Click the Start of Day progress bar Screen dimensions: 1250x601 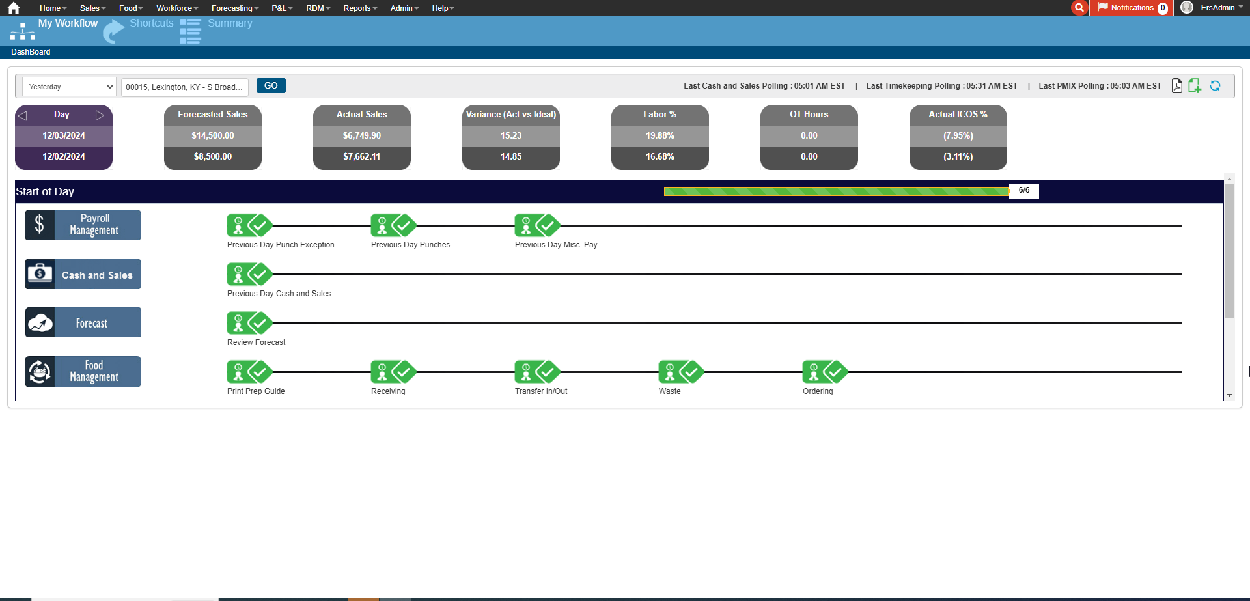[x=837, y=191]
